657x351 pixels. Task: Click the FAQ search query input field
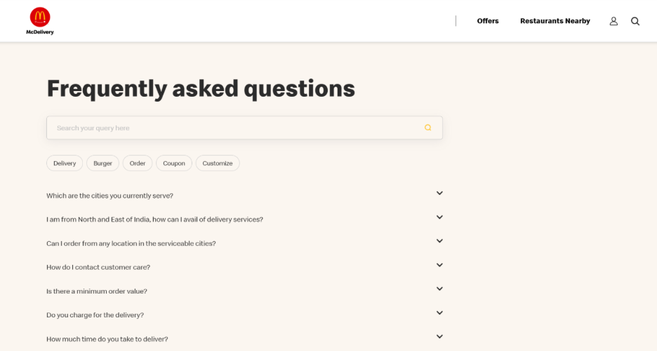point(232,128)
